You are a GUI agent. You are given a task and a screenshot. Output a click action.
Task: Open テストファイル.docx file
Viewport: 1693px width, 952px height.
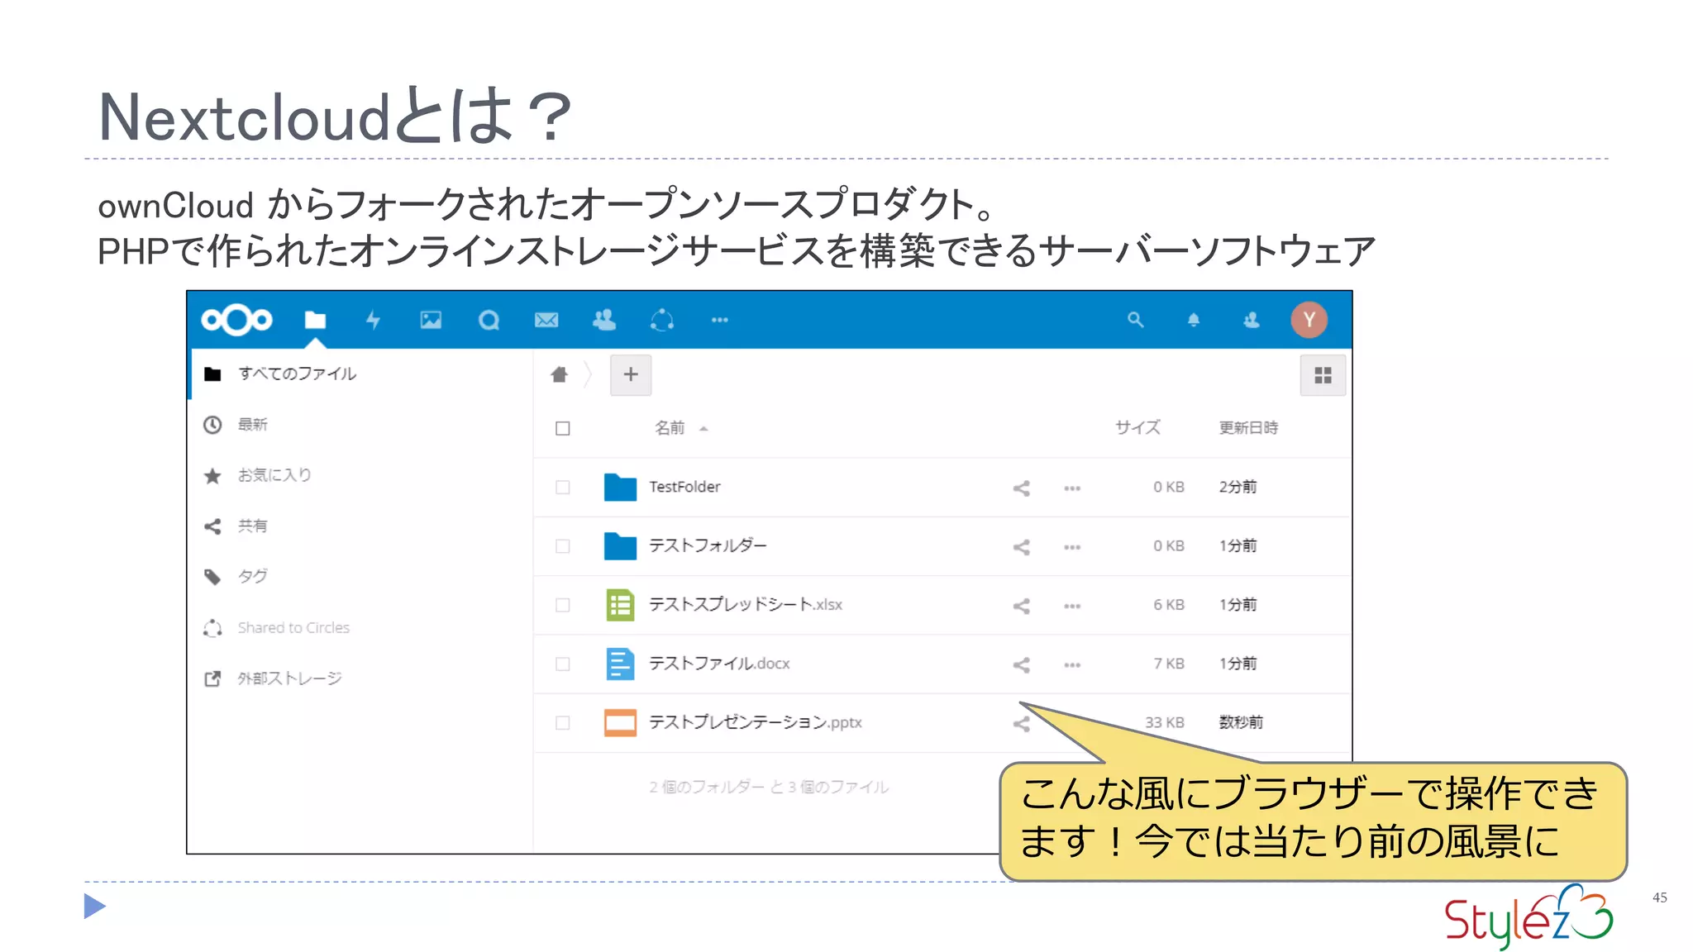click(719, 663)
